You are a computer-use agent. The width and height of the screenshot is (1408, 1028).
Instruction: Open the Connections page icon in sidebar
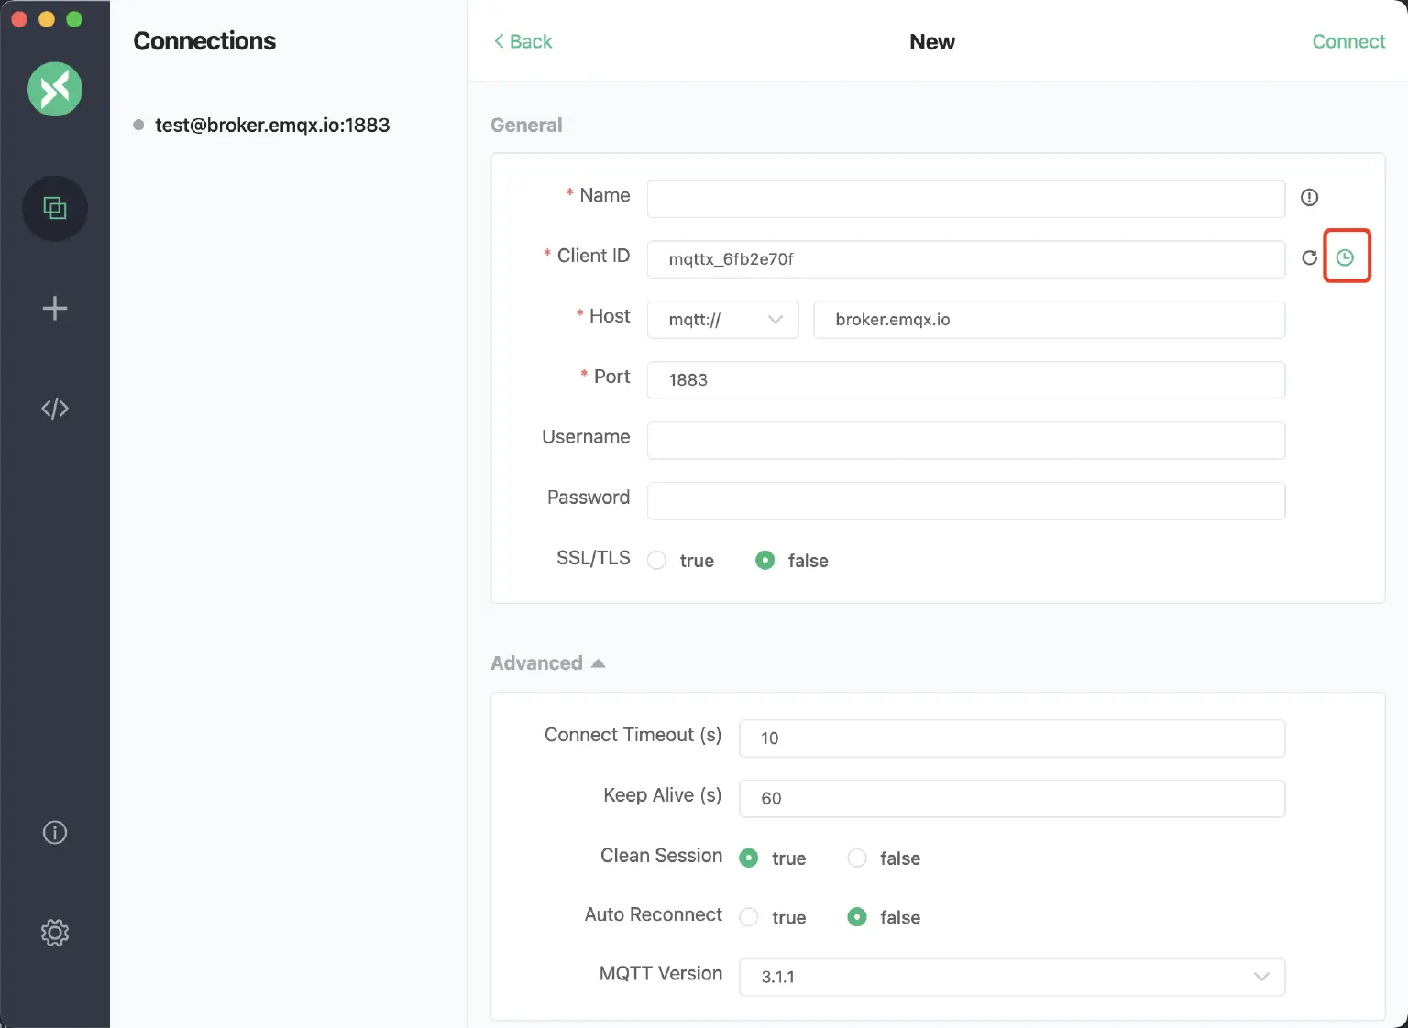(x=55, y=209)
